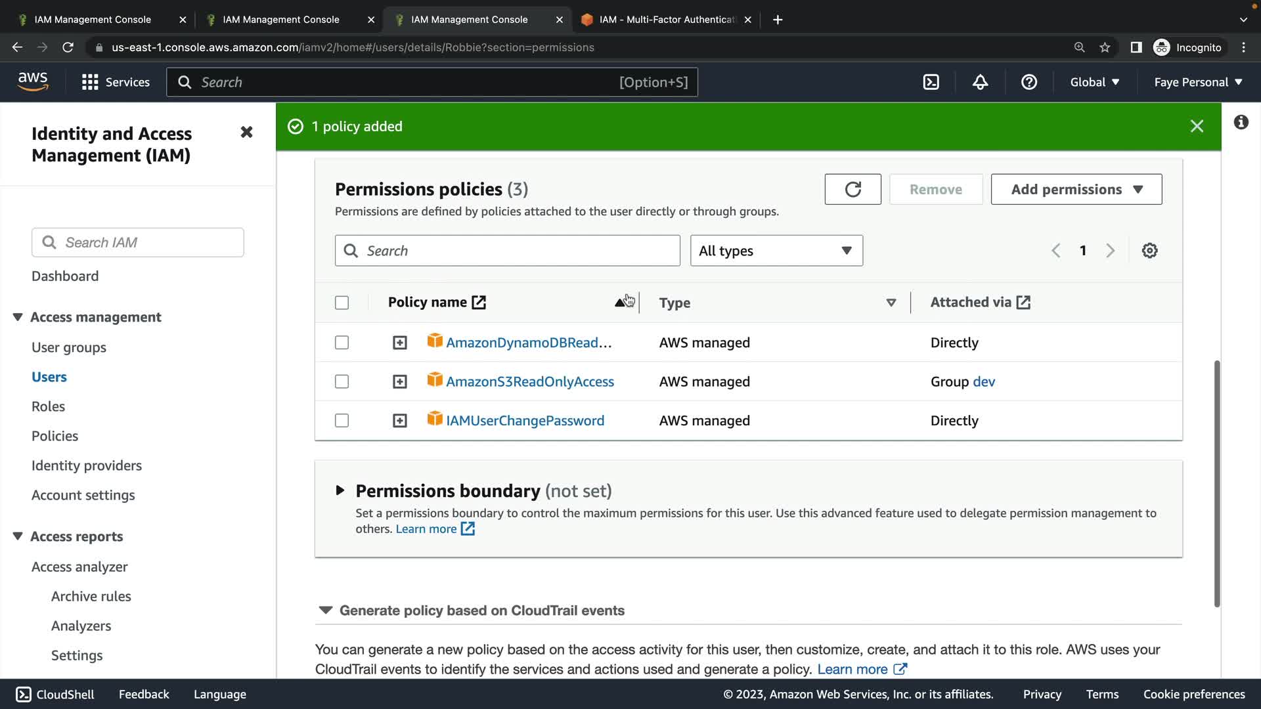Viewport: 1261px width, 709px height.
Task: Select the IAMUserChangePassword checkbox
Action: pyautogui.click(x=342, y=420)
